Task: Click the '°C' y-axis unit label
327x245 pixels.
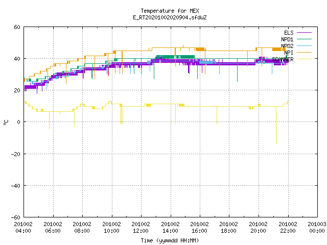Action: pyautogui.click(x=6, y=122)
